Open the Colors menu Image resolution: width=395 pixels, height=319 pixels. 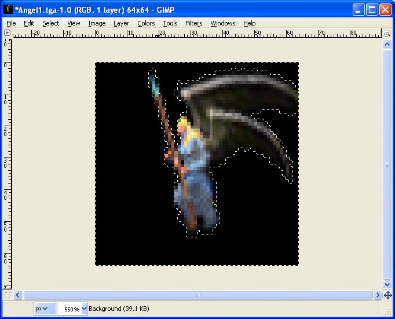pyautogui.click(x=146, y=23)
